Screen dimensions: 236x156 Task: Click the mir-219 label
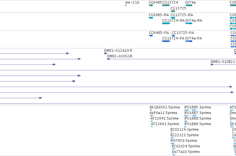[132, 3]
